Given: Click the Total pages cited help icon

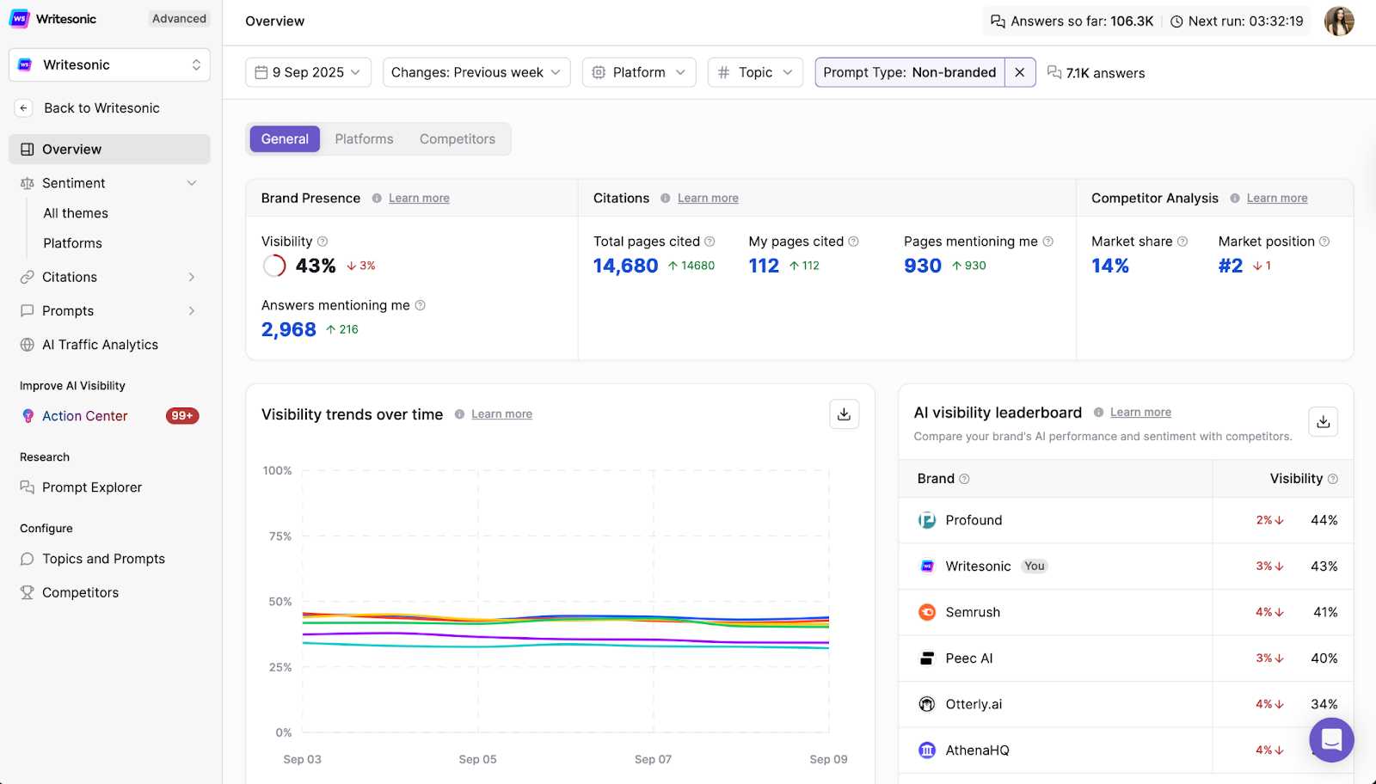Looking at the screenshot, I should [x=709, y=242].
